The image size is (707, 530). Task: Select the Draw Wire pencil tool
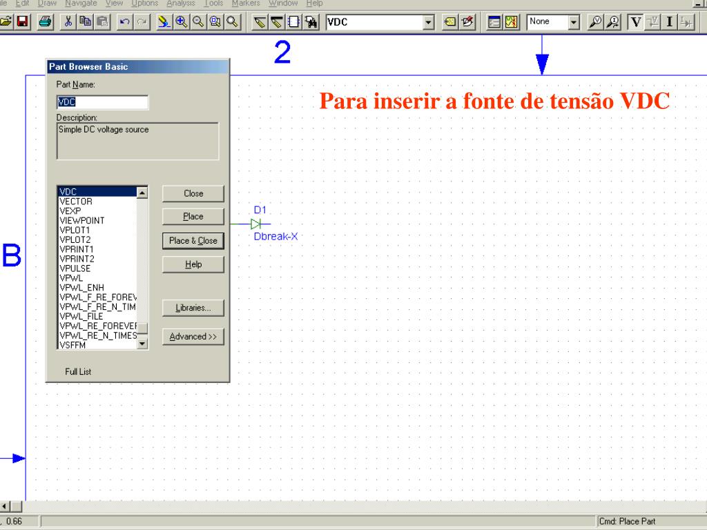click(260, 21)
